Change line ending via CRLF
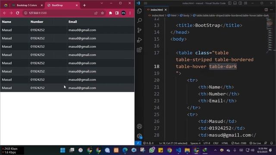Viewport: 276px width, 155px height. tap(216, 143)
